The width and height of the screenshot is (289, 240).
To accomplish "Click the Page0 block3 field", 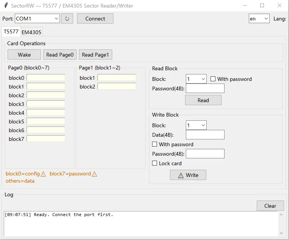I will click(46, 104).
